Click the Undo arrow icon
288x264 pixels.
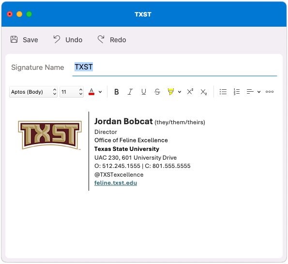click(57, 39)
